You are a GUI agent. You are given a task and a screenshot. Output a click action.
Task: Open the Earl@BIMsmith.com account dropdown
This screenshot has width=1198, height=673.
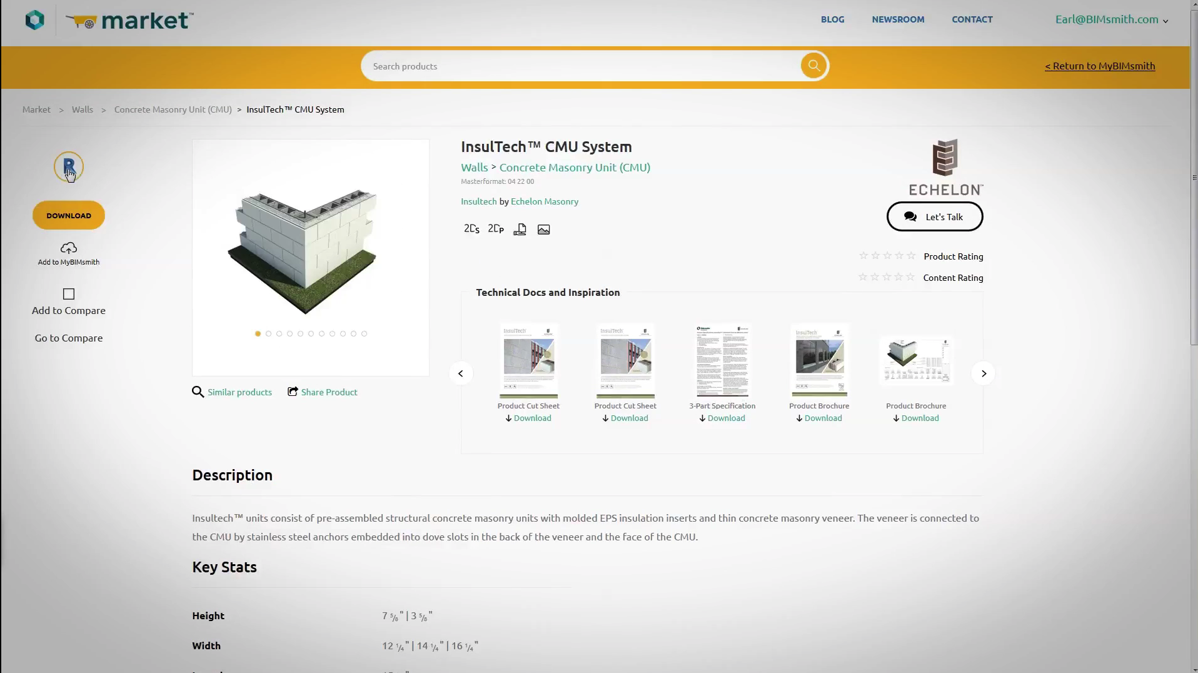1111,19
